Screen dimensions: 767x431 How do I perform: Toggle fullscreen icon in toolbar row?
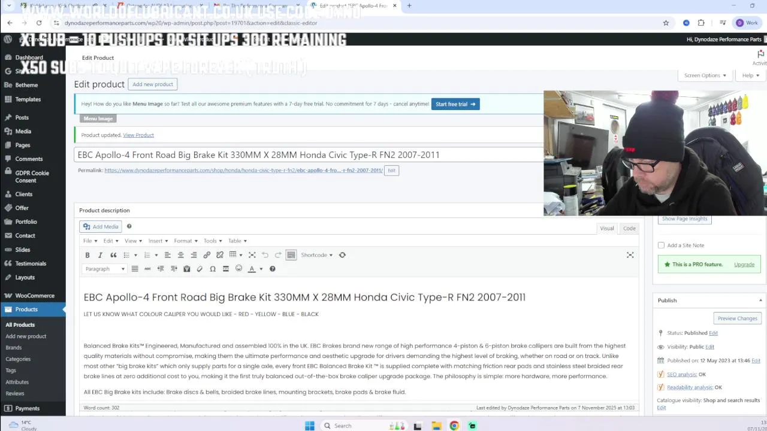[x=252, y=255]
